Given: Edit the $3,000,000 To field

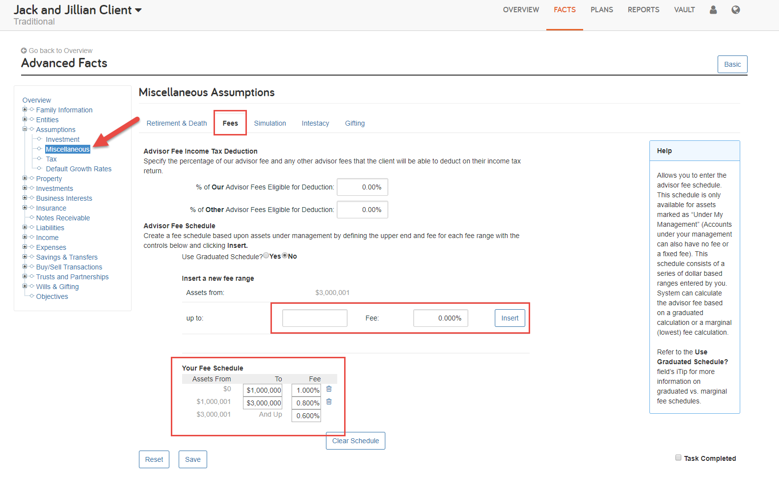Looking at the screenshot, I should [263, 403].
